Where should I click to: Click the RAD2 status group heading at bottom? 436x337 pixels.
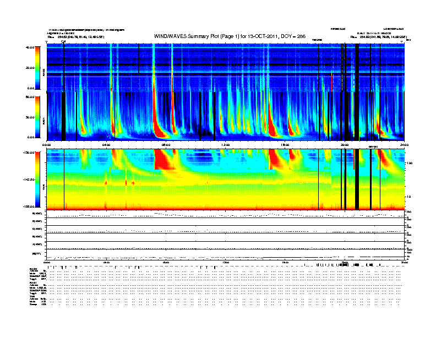click(34, 269)
